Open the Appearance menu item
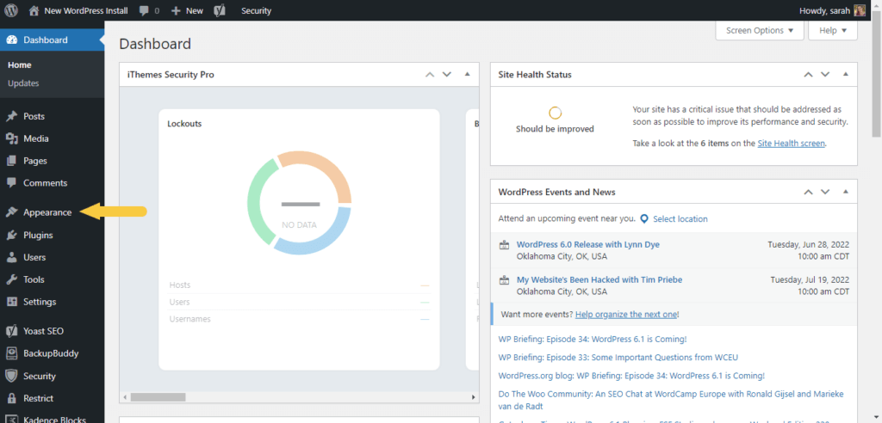The width and height of the screenshot is (882, 423). (47, 212)
